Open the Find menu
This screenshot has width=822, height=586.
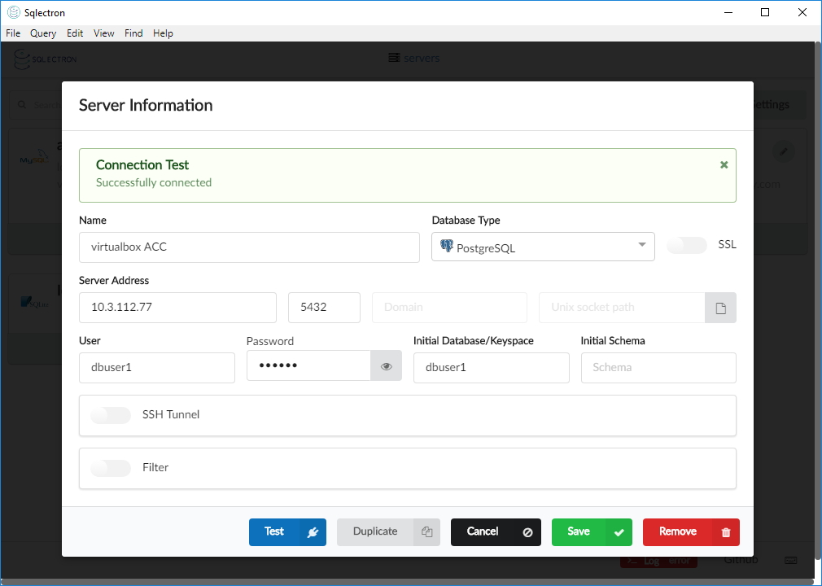click(133, 33)
